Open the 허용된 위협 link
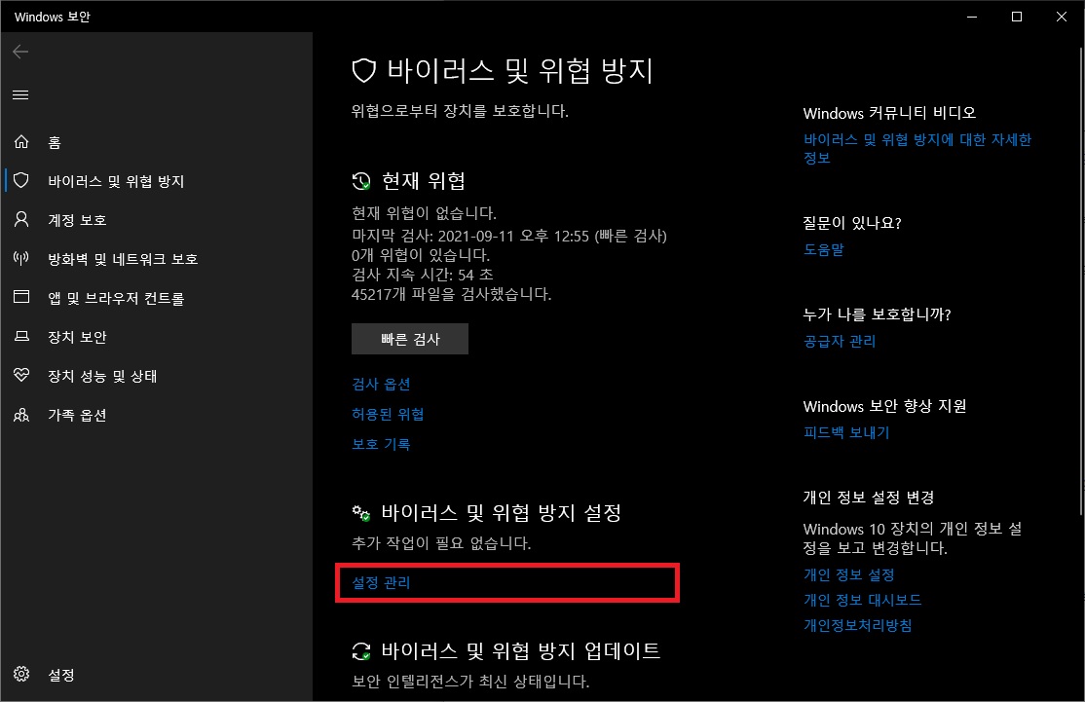This screenshot has width=1085, height=702. [388, 414]
